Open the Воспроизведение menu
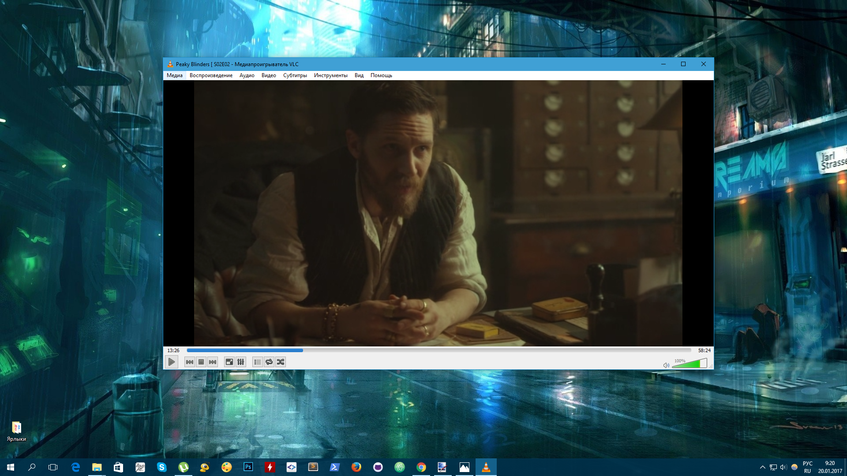This screenshot has width=847, height=476. pos(211,75)
